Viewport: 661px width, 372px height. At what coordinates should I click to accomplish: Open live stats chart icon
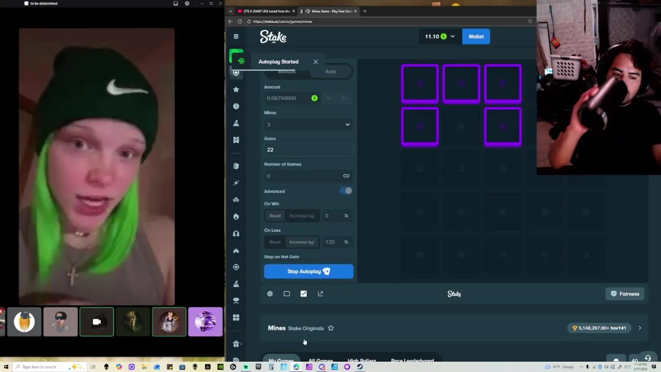coord(304,293)
